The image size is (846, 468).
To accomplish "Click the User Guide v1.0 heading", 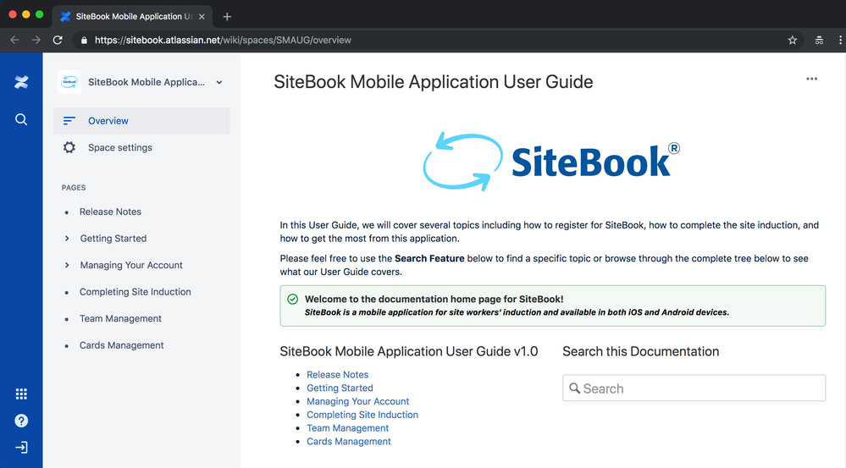I will point(408,351).
